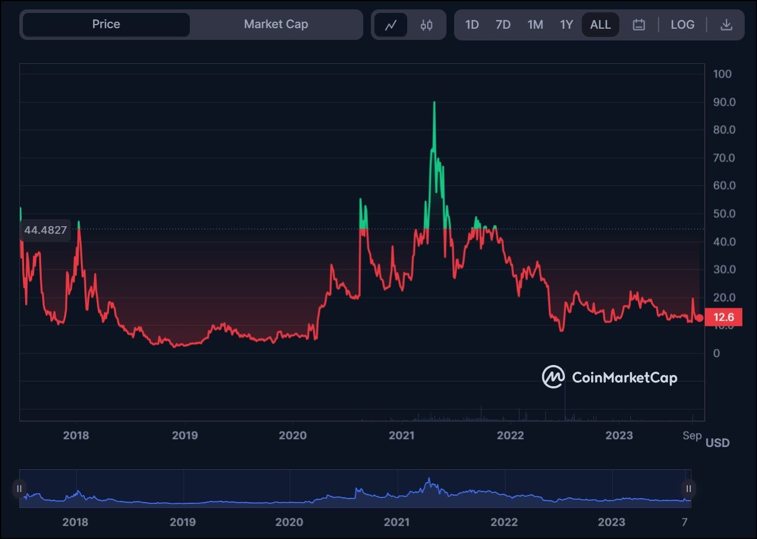Viewport: 757px width, 539px height.
Task: Set time range to 1M
Action: point(535,25)
